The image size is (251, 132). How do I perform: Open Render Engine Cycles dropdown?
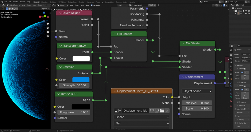[245, 54]
